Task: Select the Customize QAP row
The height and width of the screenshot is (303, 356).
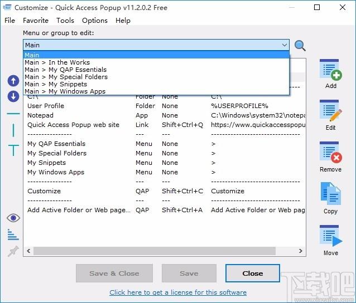Action: (x=165, y=191)
